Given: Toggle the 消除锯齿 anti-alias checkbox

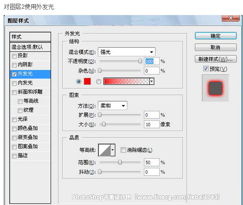Looking at the screenshot, I should 123,150.
